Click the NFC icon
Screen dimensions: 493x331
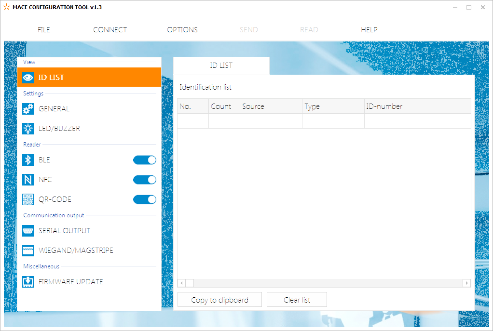27,180
